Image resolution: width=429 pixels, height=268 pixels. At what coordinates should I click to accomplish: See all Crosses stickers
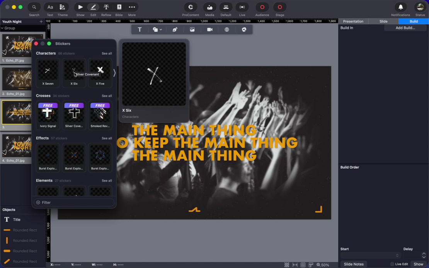[x=107, y=96]
